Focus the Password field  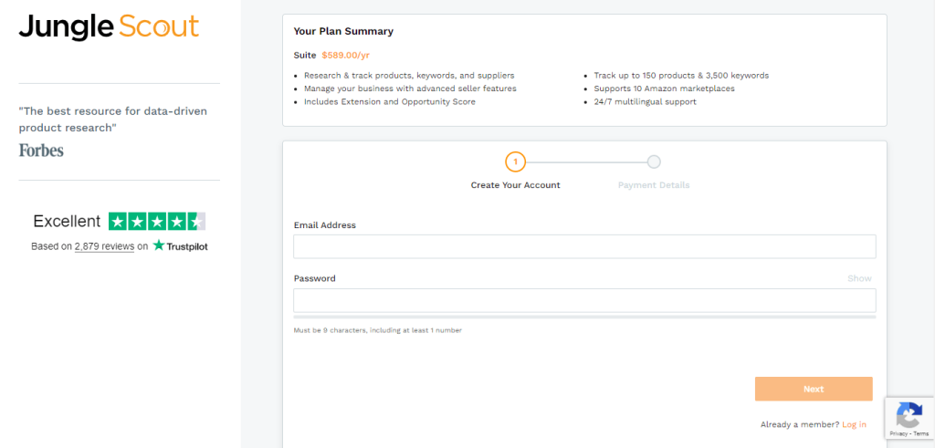pos(584,300)
